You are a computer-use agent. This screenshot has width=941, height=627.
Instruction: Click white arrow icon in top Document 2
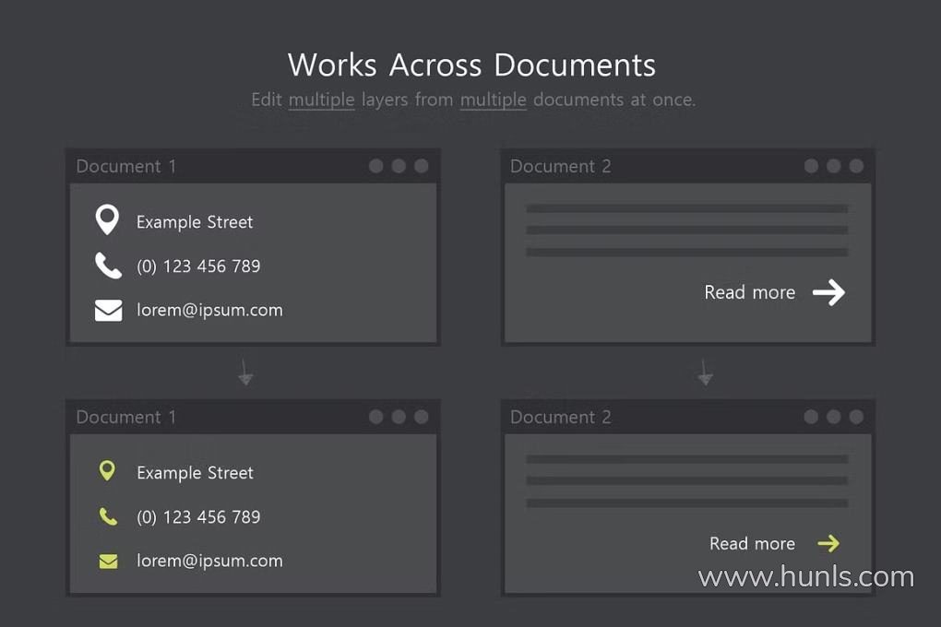[x=828, y=292]
